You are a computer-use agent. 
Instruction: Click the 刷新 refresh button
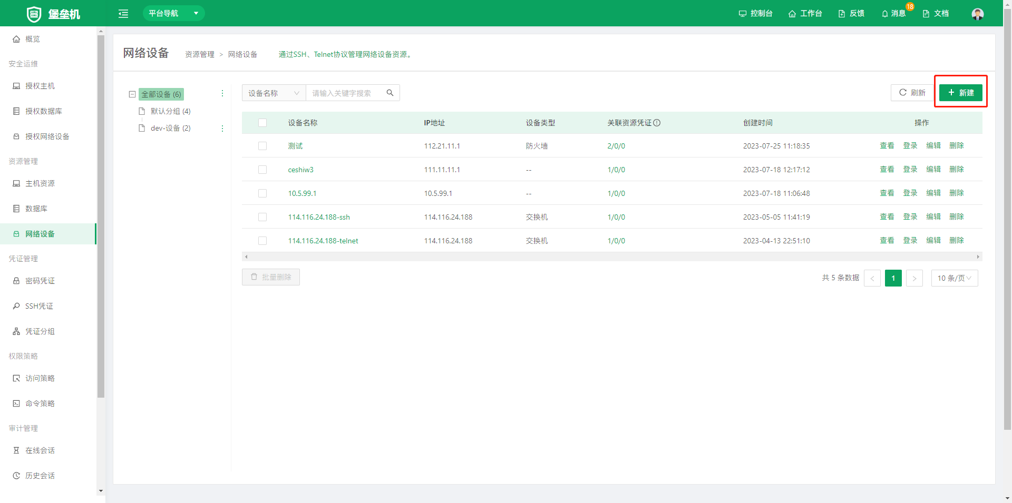(912, 93)
